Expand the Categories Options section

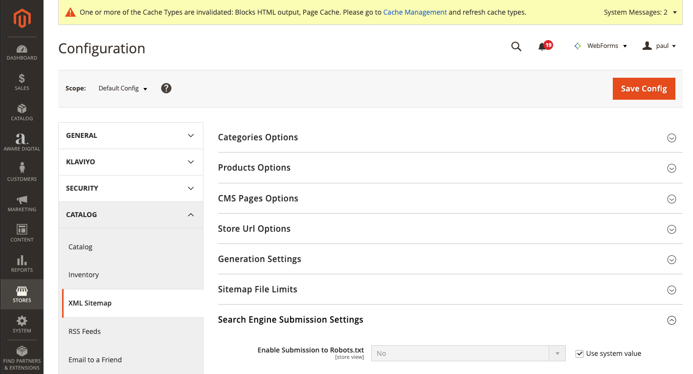(450, 137)
